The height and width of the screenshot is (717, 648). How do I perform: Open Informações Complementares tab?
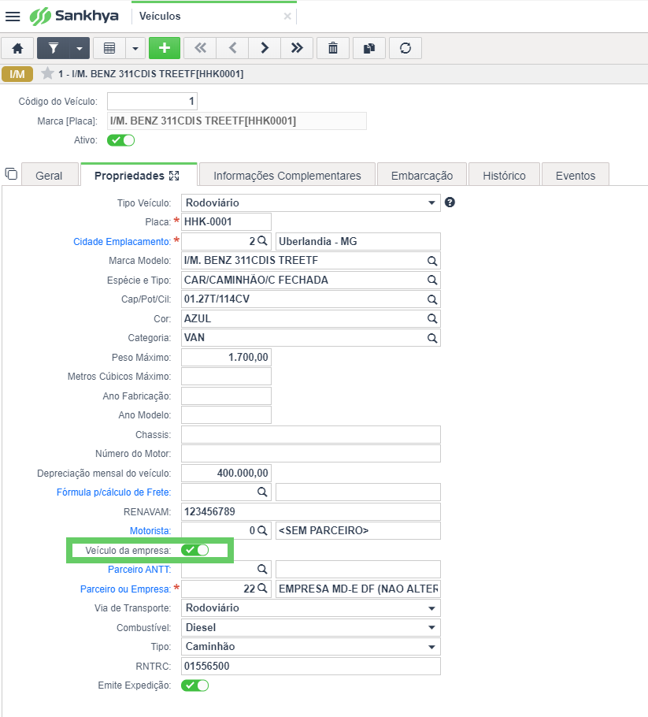287,176
